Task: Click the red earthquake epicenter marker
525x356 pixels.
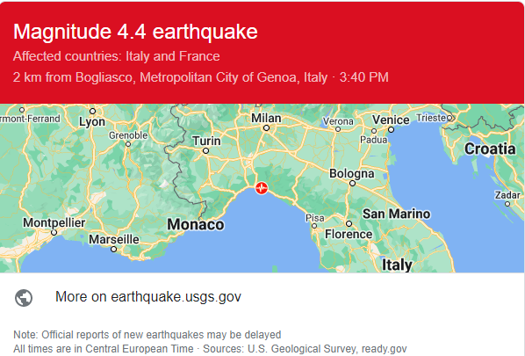Action: tap(262, 188)
